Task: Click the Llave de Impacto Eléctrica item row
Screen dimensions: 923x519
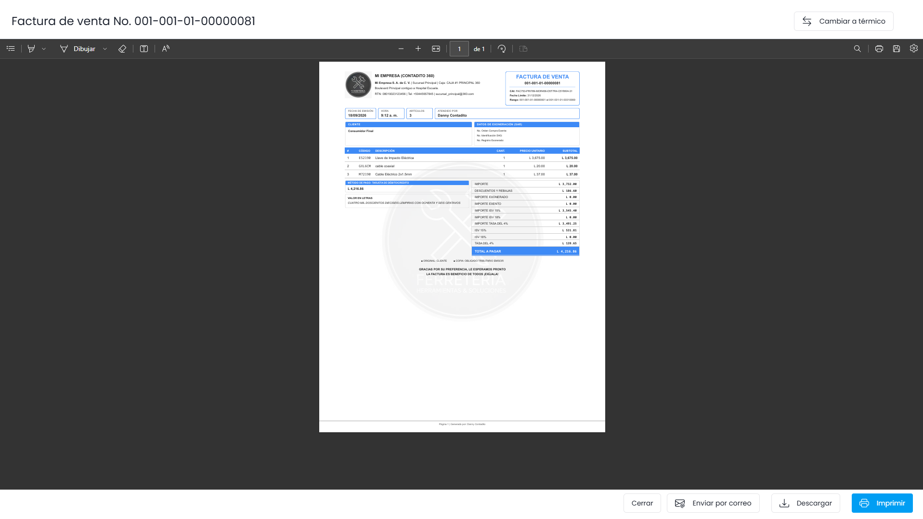Action: tap(462, 158)
